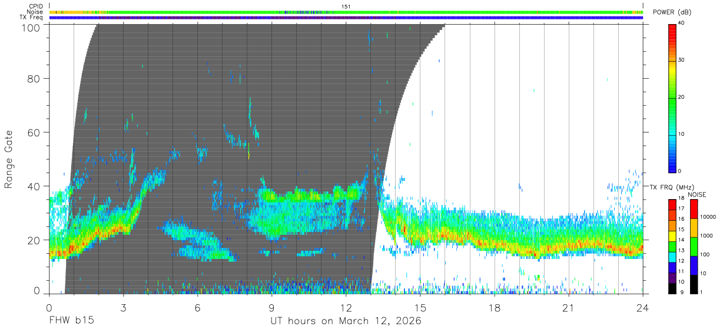Click the CPID value 151

346,6
